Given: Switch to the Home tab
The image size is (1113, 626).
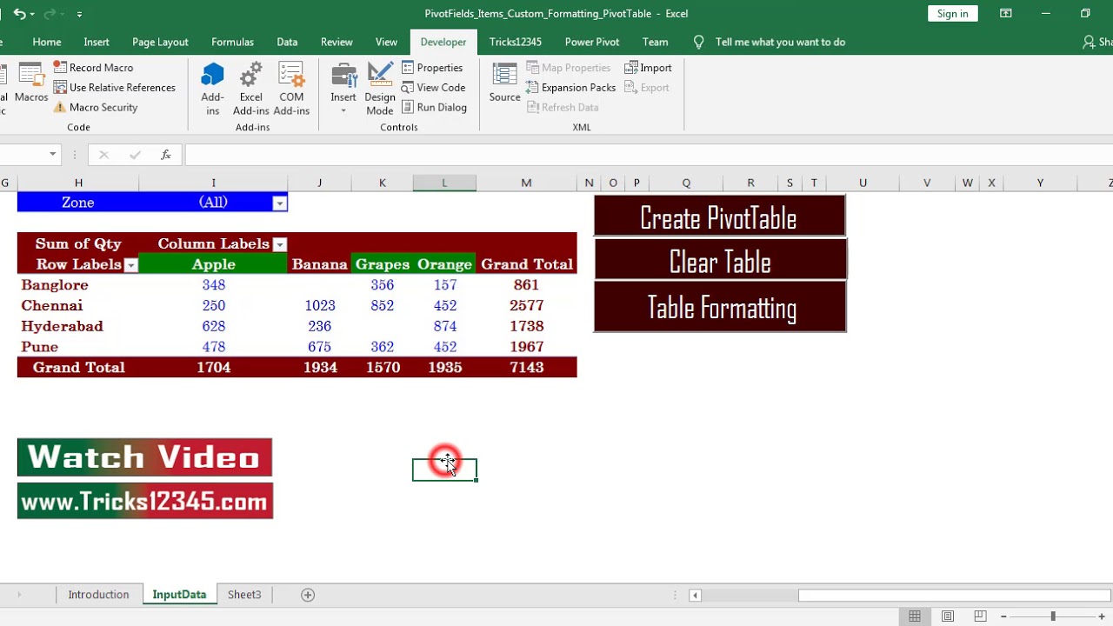Looking at the screenshot, I should (47, 42).
